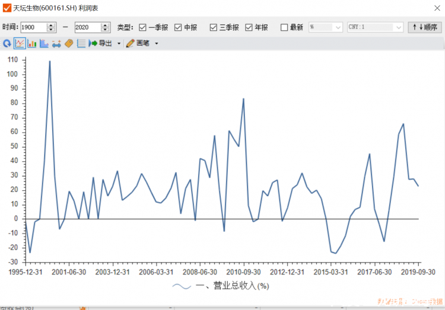445x310 pixels.
Task: Toggle the 中报 checkbox
Action: [x=178, y=27]
